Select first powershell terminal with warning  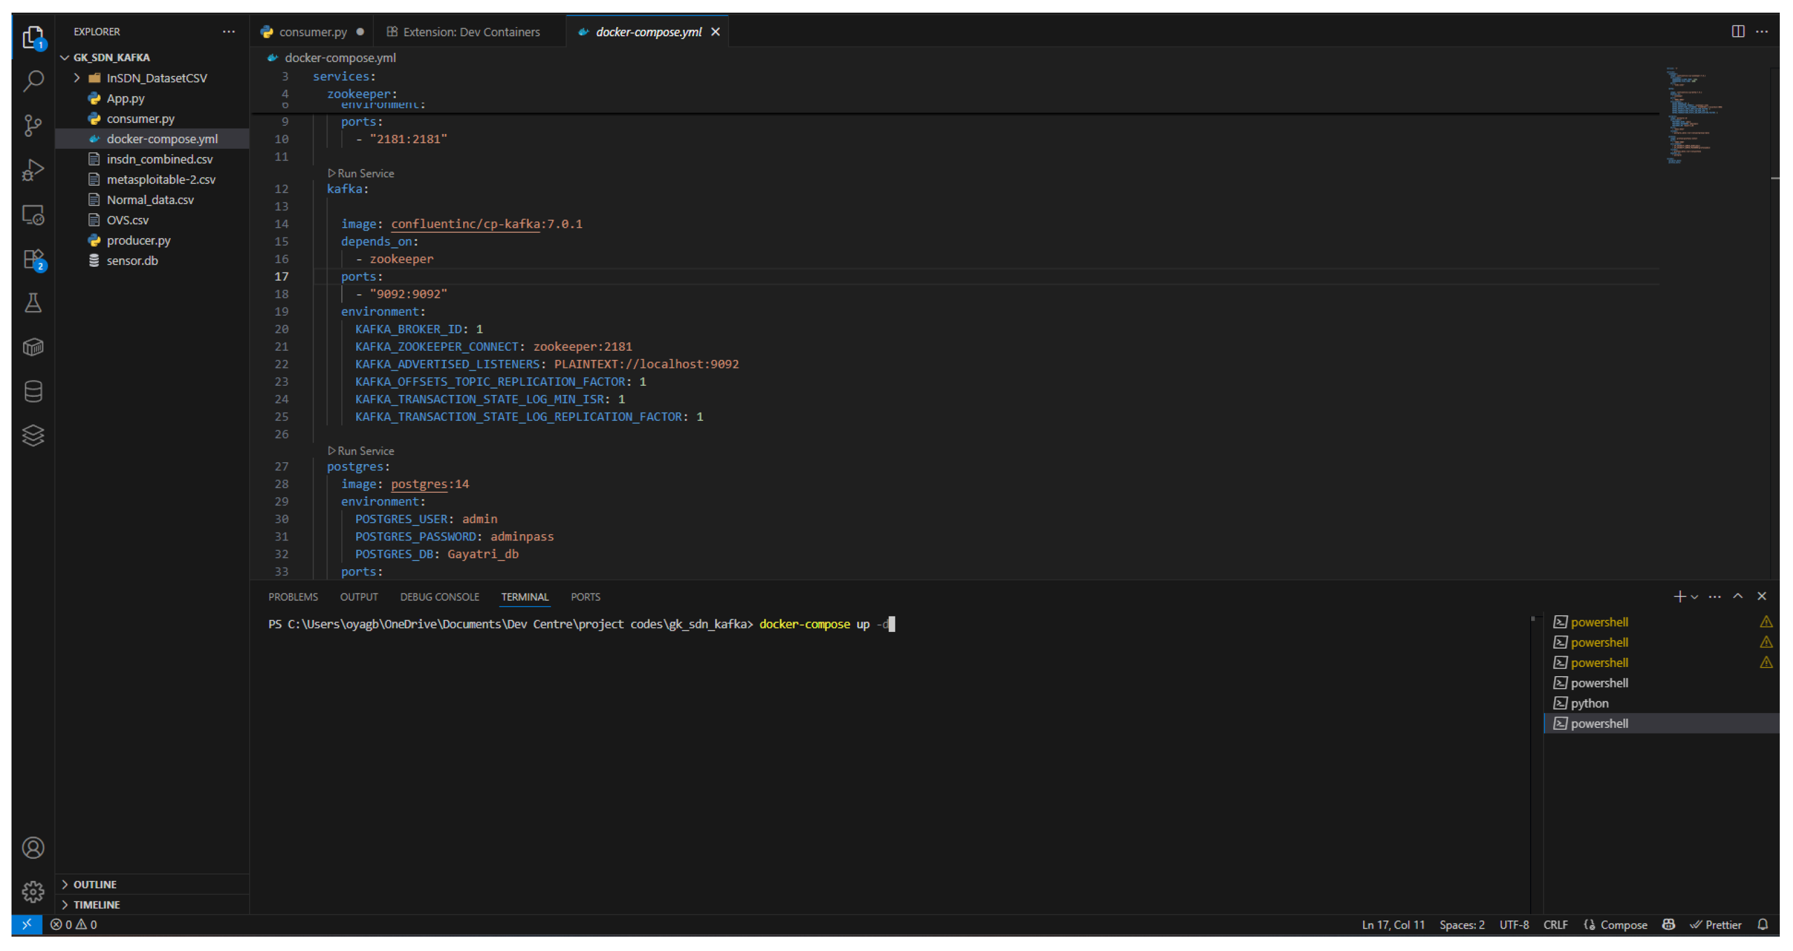pos(1660,622)
